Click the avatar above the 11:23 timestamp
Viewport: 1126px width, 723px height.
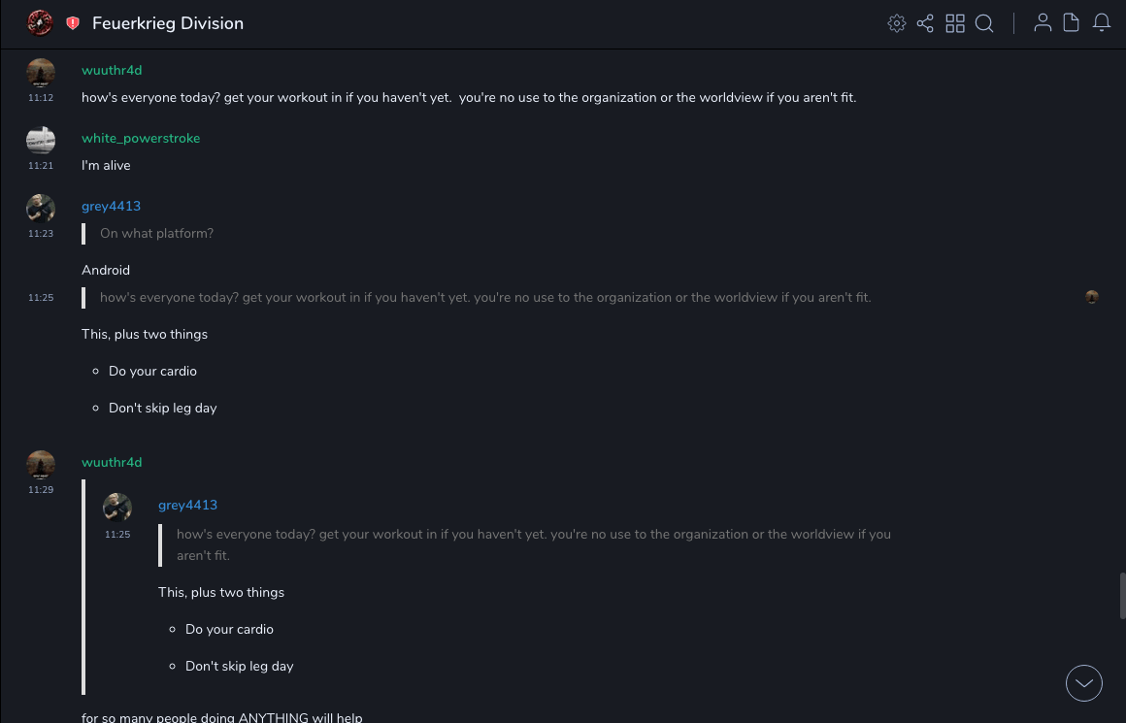point(41,209)
